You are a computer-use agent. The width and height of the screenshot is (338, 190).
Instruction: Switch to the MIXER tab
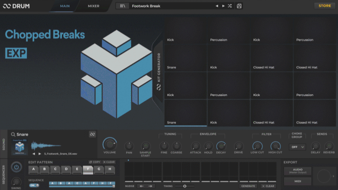coord(94,6)
